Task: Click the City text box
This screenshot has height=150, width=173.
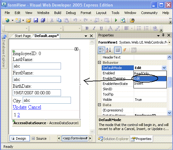Action: 47,100
